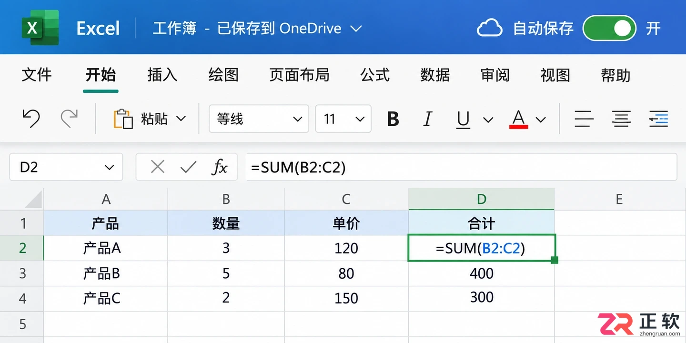Open the 粘贴 options dropdown arrow

click(x=181, y=119)
